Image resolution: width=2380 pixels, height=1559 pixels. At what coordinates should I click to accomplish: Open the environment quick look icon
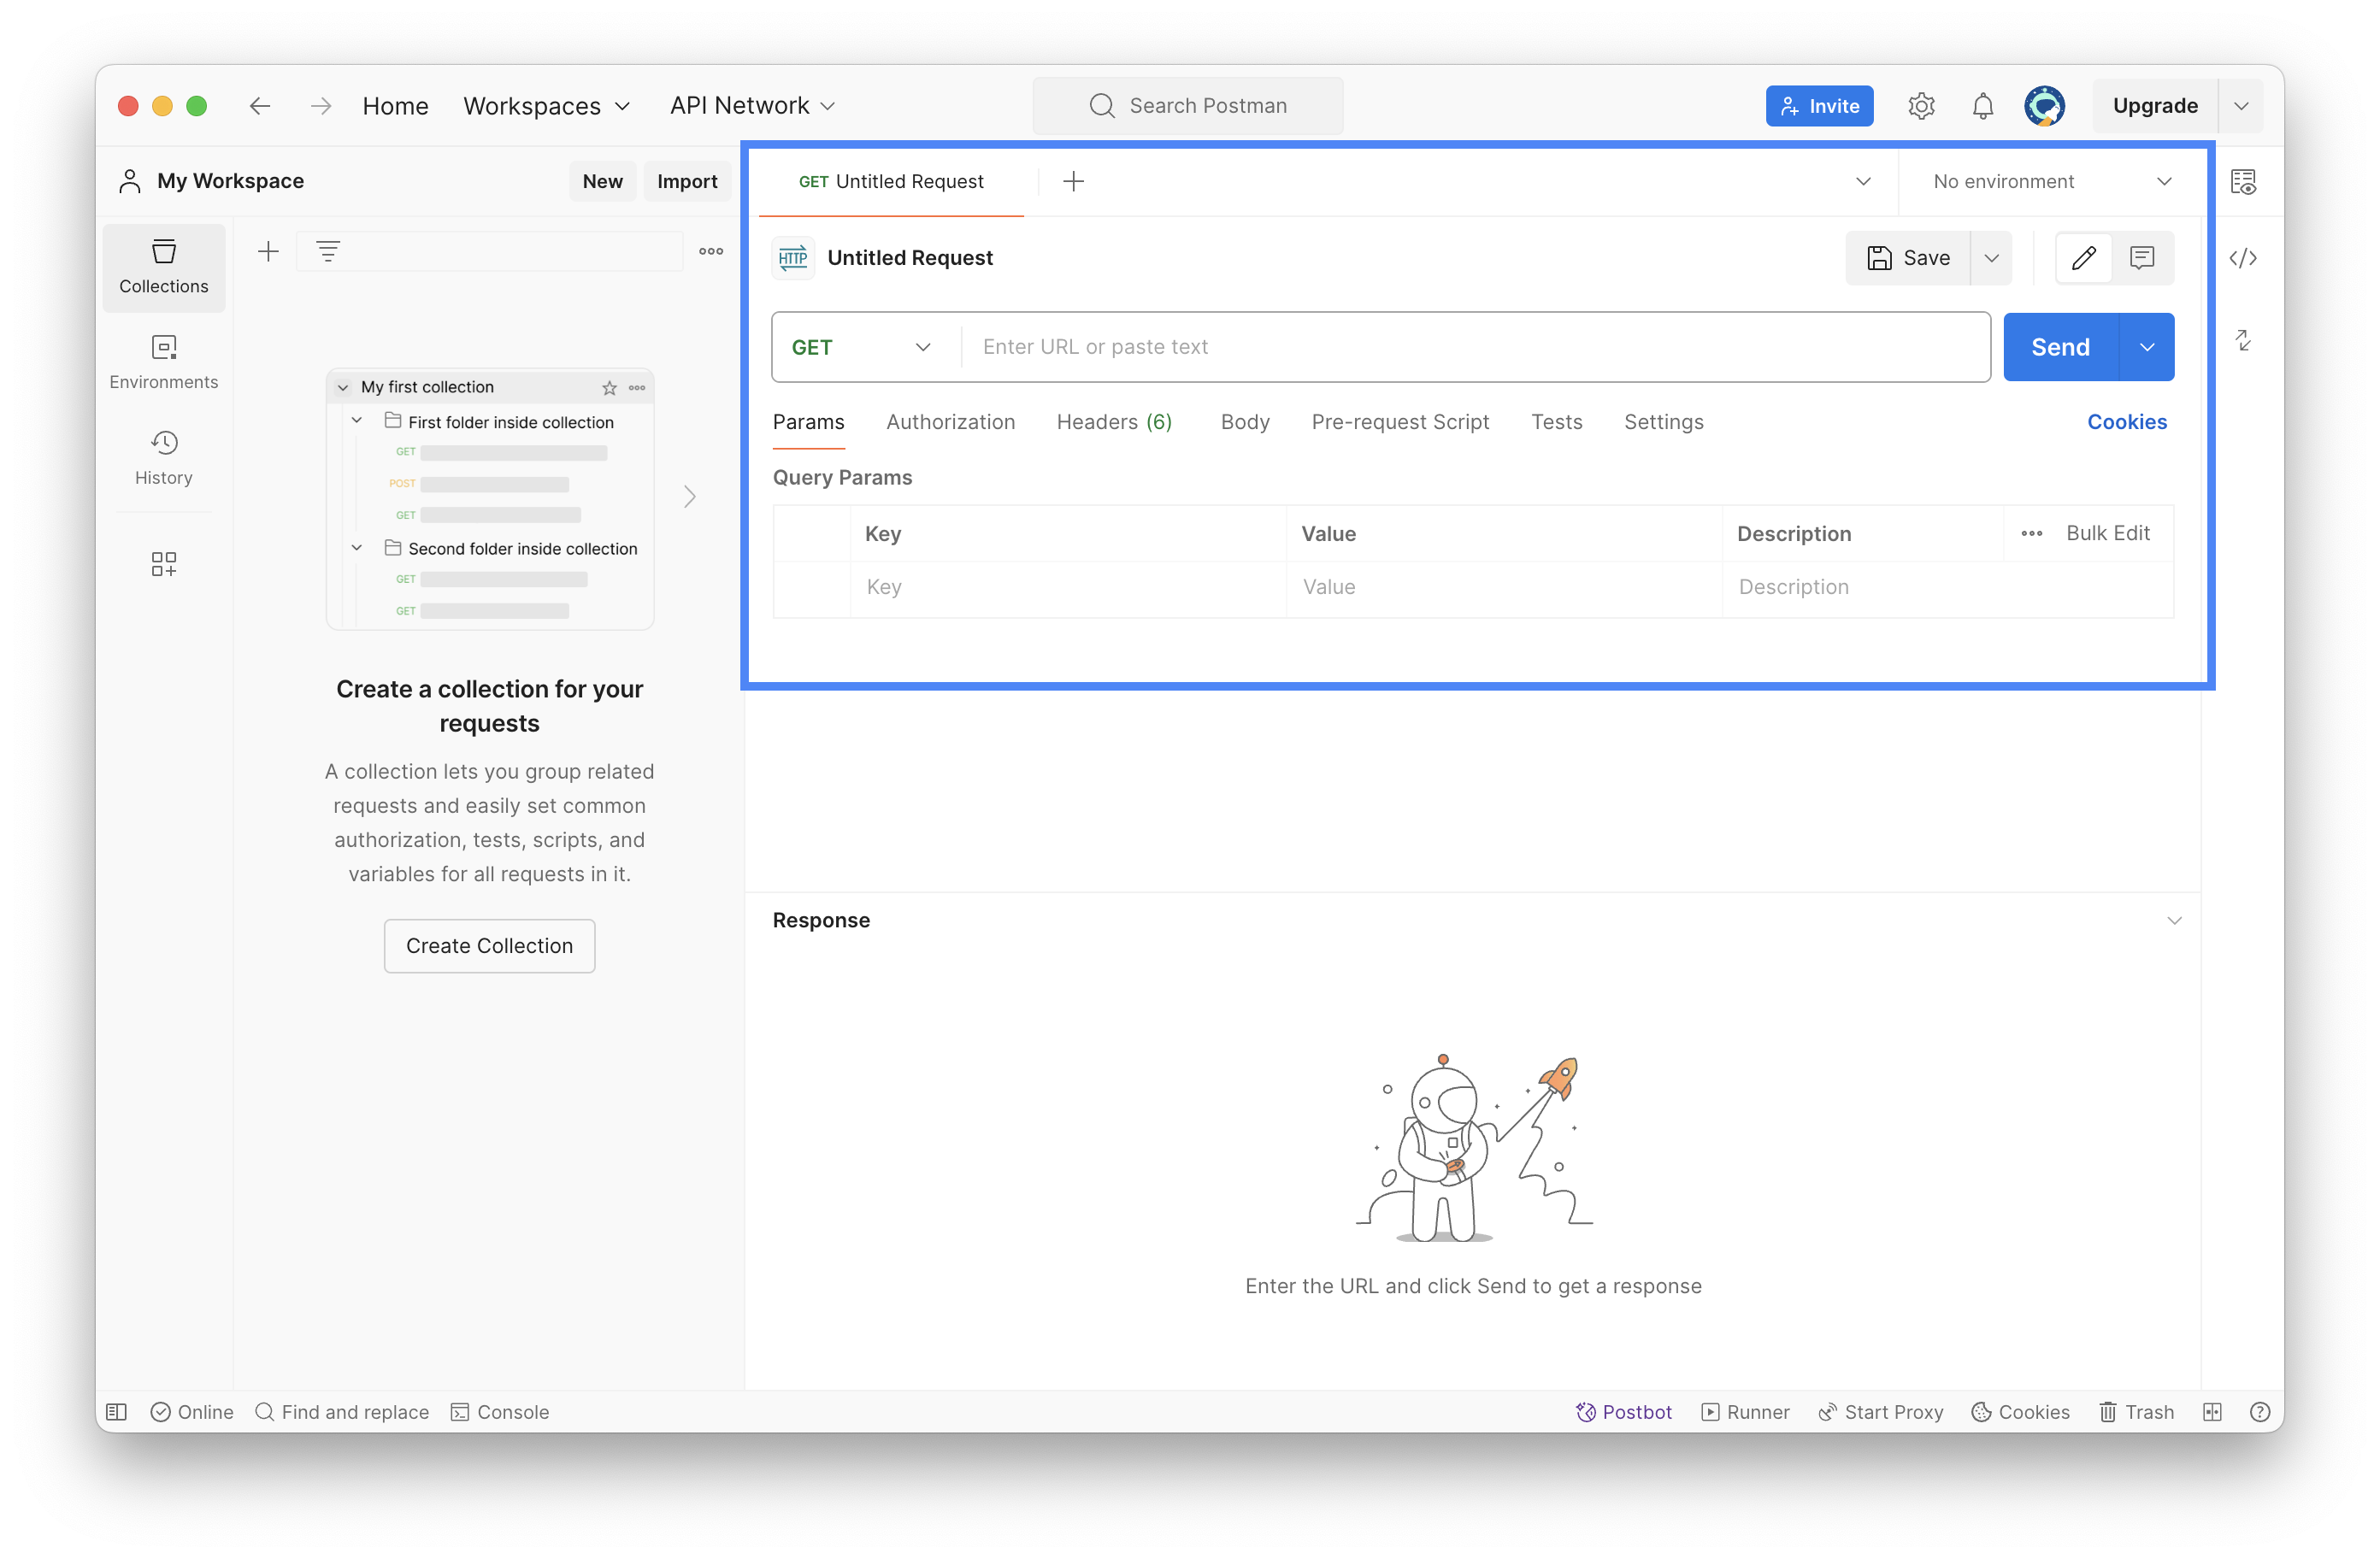[2243, 181]
